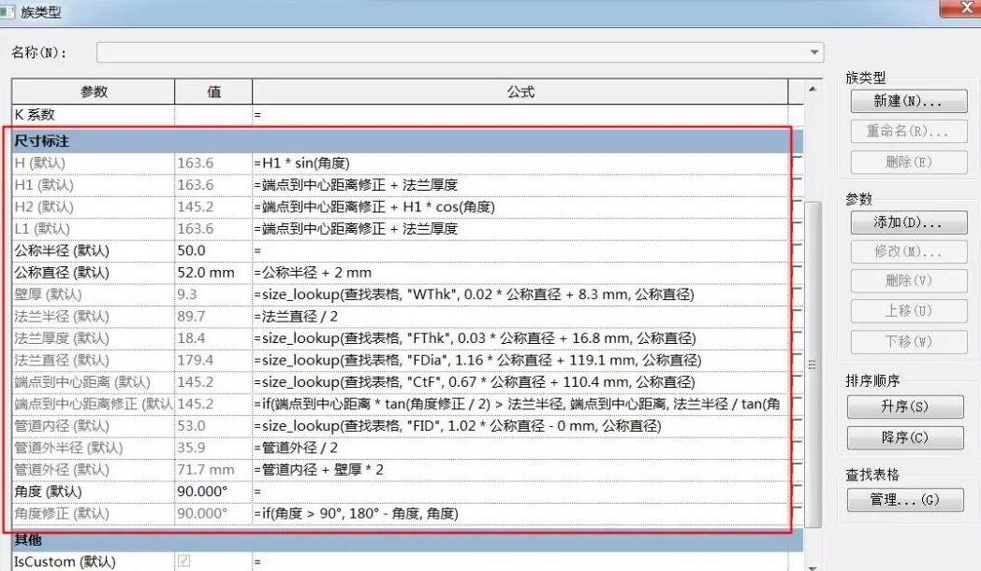
Task: Click the 修改(M) button
Action: pos(907,251)
